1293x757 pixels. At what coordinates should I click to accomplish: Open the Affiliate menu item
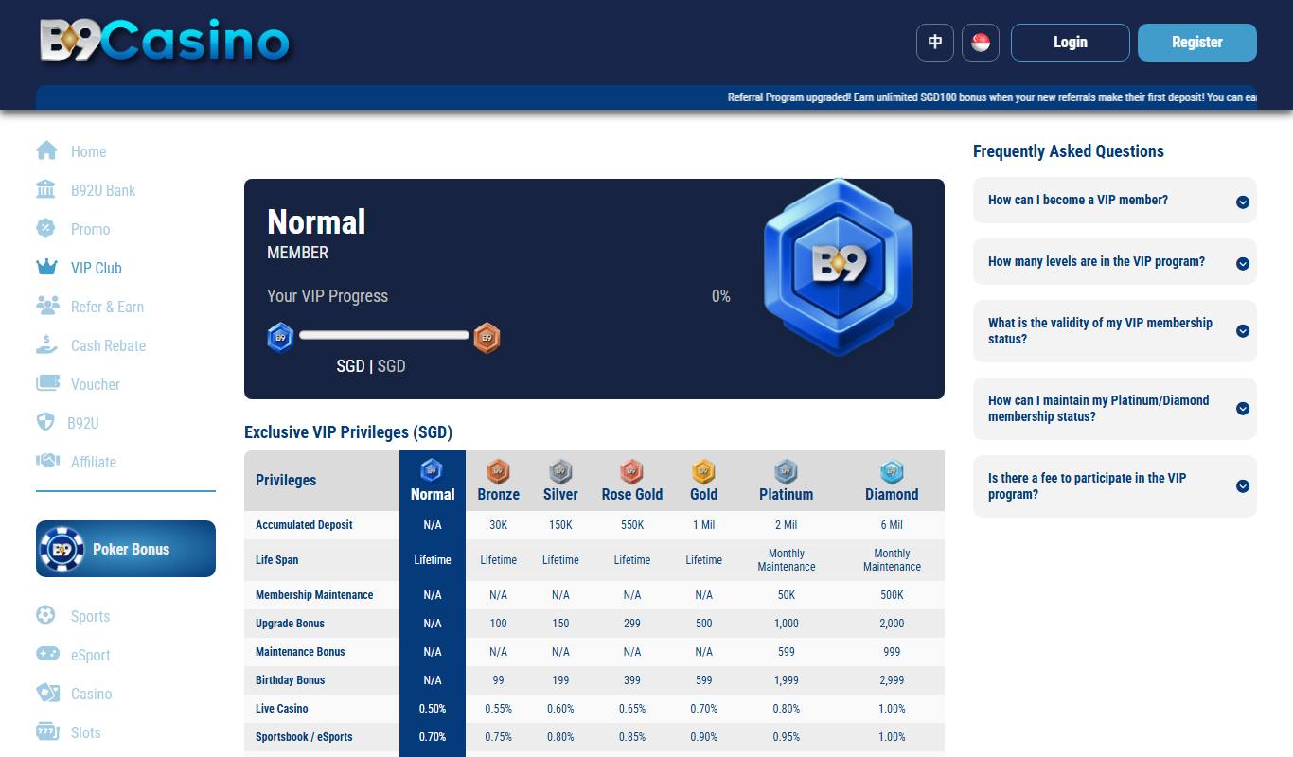tap(94, 462)
